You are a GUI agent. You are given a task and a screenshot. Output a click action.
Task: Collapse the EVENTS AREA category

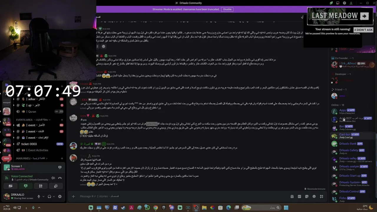[33, 120]
